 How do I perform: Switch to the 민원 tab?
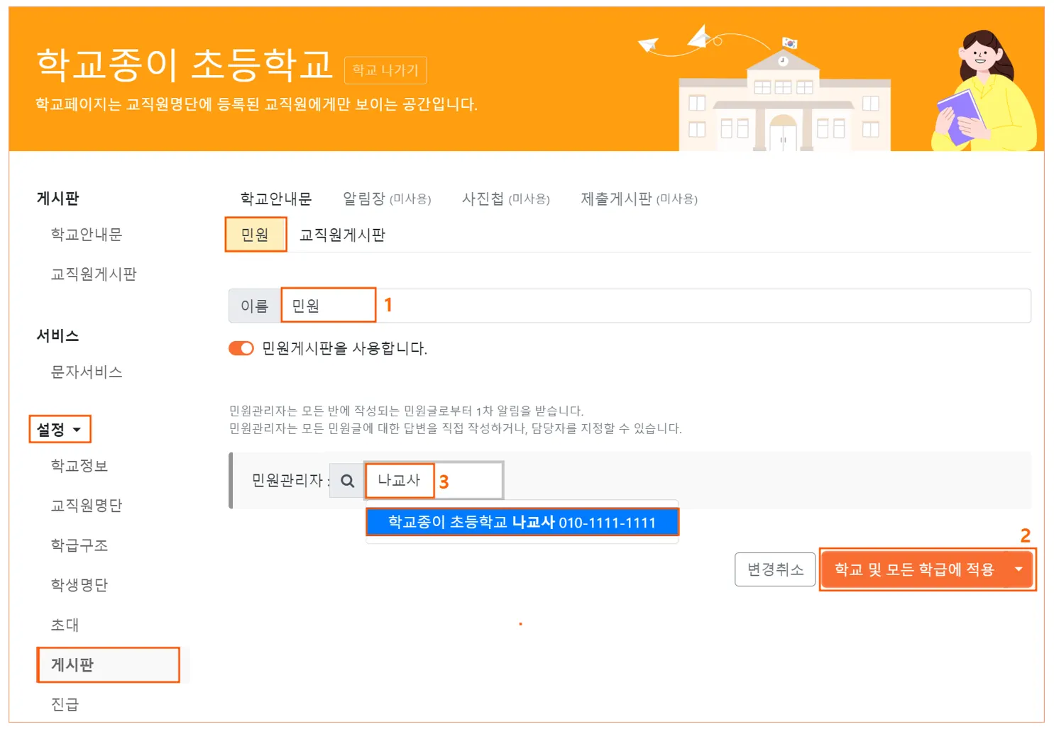pos(255,235)
